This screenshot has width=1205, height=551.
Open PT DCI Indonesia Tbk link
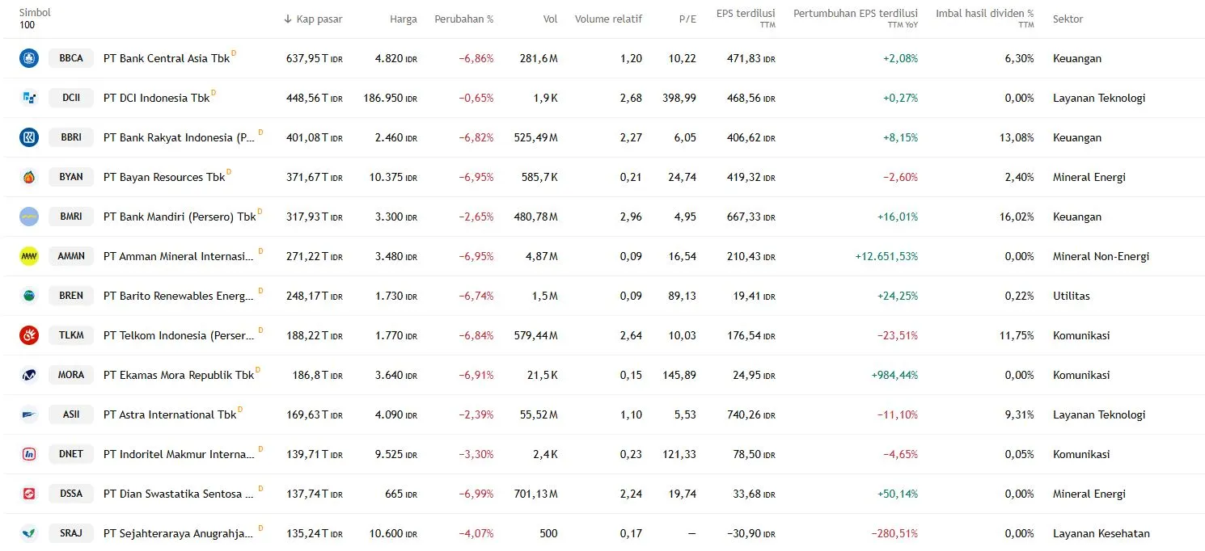157,98
